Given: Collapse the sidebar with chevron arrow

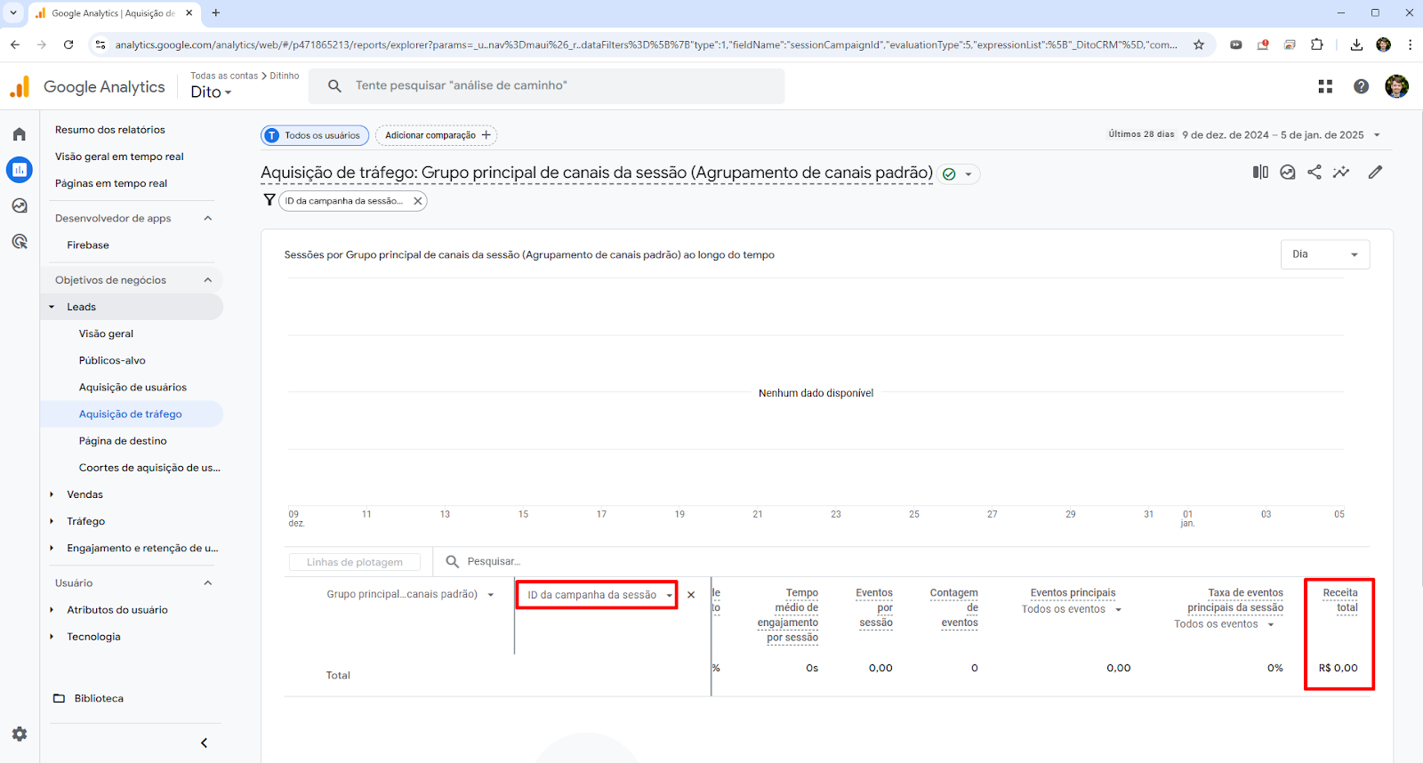Looking at the screenshot, I should (x=204, y=743).
